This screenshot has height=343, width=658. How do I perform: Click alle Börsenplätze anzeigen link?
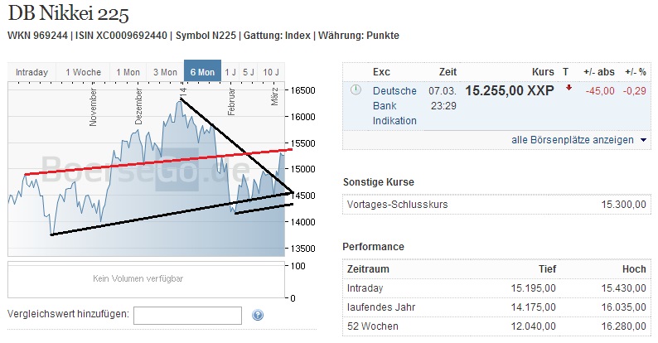click(x=573, y=140)
